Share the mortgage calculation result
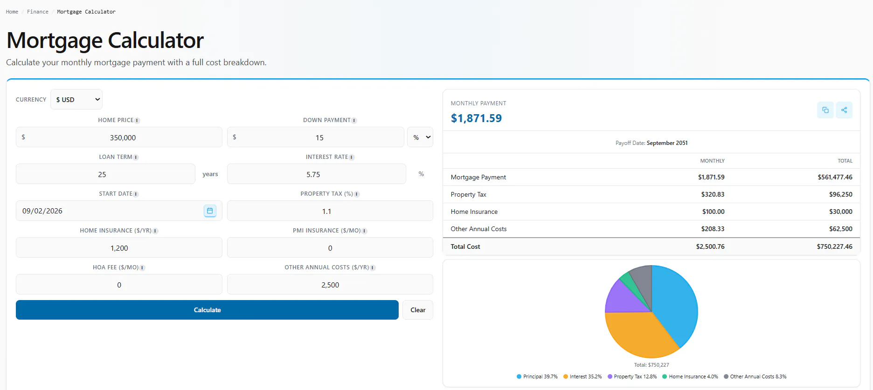This screenshot has height=390, width=873. tap(844, 110)
